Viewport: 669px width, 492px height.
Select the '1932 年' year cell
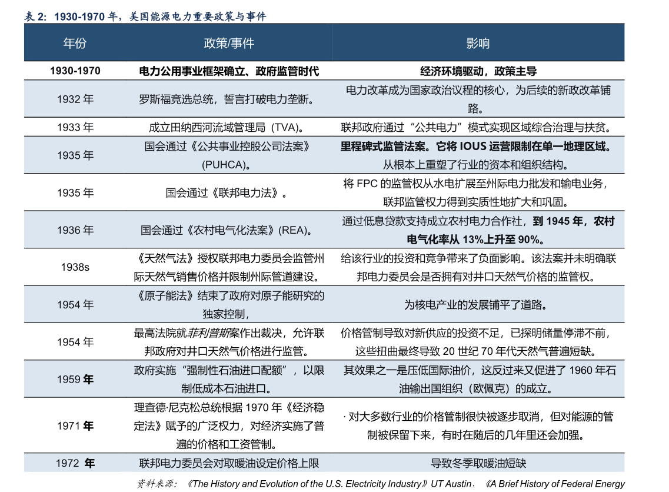(x=75, y=99)
